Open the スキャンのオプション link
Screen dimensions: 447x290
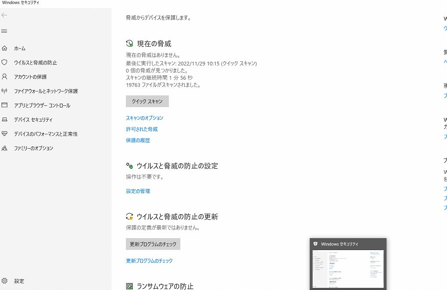tap(144, 118)
